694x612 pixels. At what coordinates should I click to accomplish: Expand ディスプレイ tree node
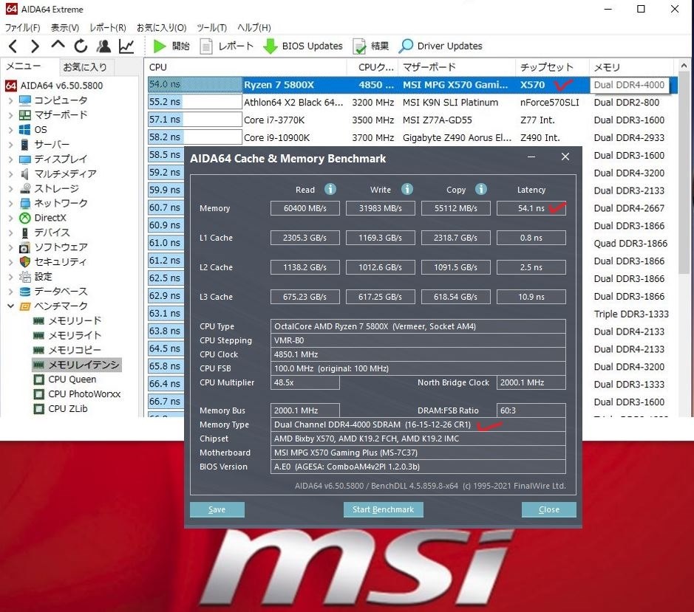pos(10,159)
